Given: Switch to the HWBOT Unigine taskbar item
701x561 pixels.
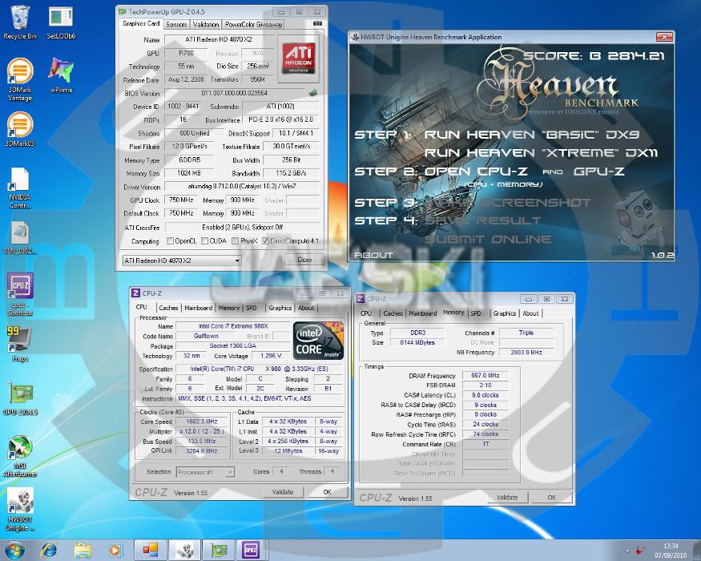Looking at the screenshot, I should point(183,551).
